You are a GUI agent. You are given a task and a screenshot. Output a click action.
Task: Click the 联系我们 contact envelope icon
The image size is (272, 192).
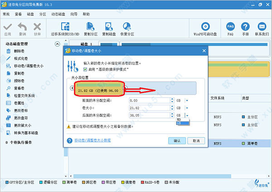coord(262,27)
